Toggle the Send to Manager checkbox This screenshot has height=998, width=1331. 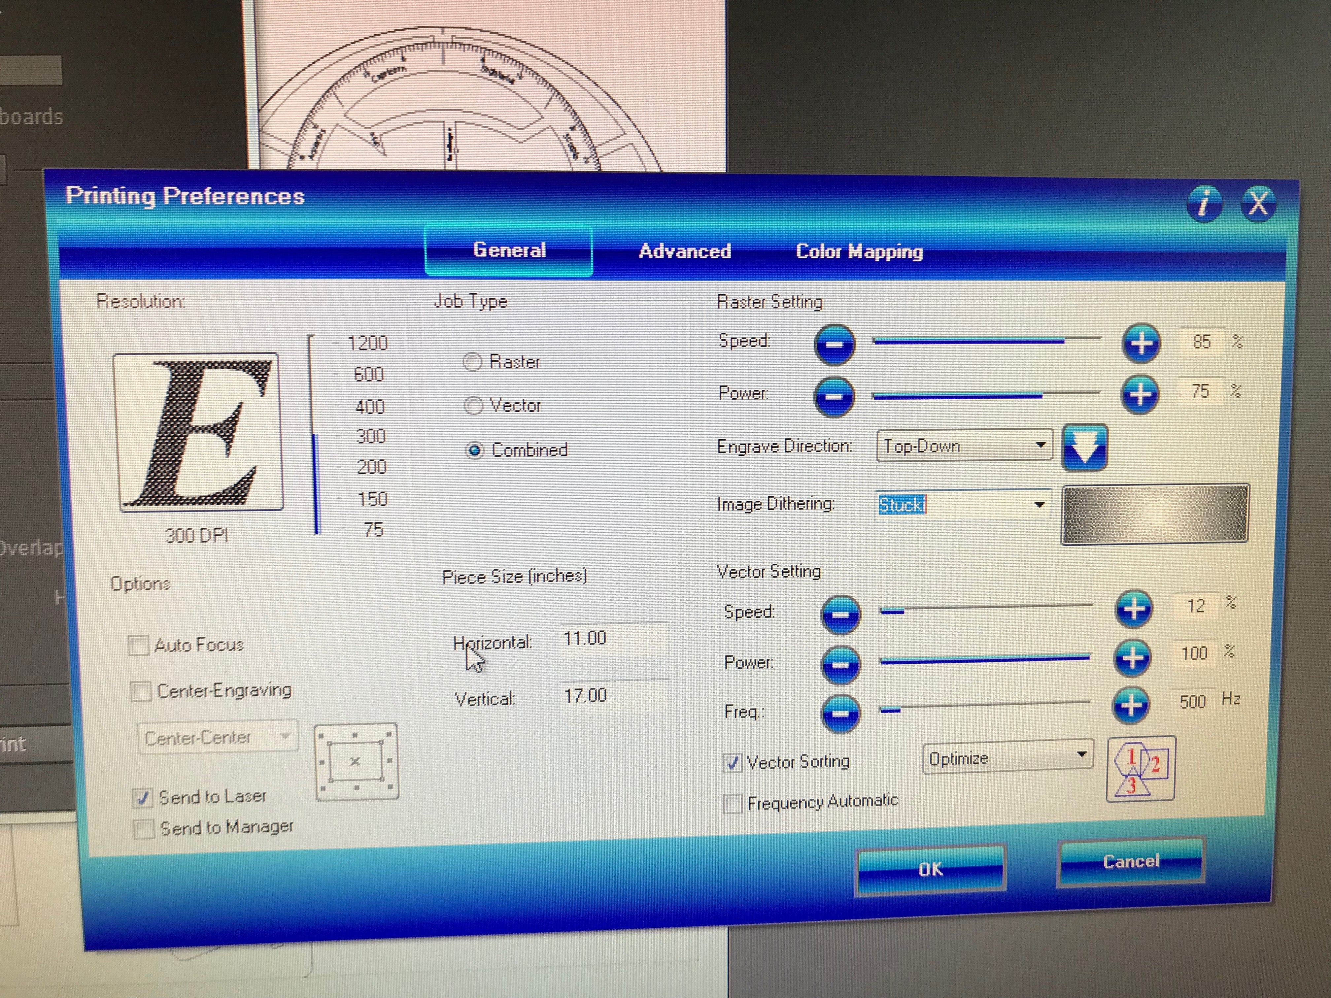point(143,829)
